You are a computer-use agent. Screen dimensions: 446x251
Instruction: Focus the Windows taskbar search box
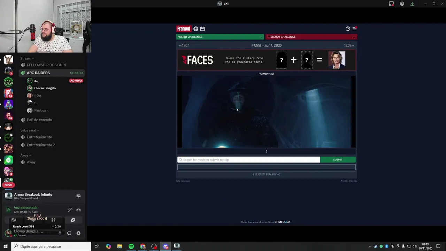click(51, 246)
